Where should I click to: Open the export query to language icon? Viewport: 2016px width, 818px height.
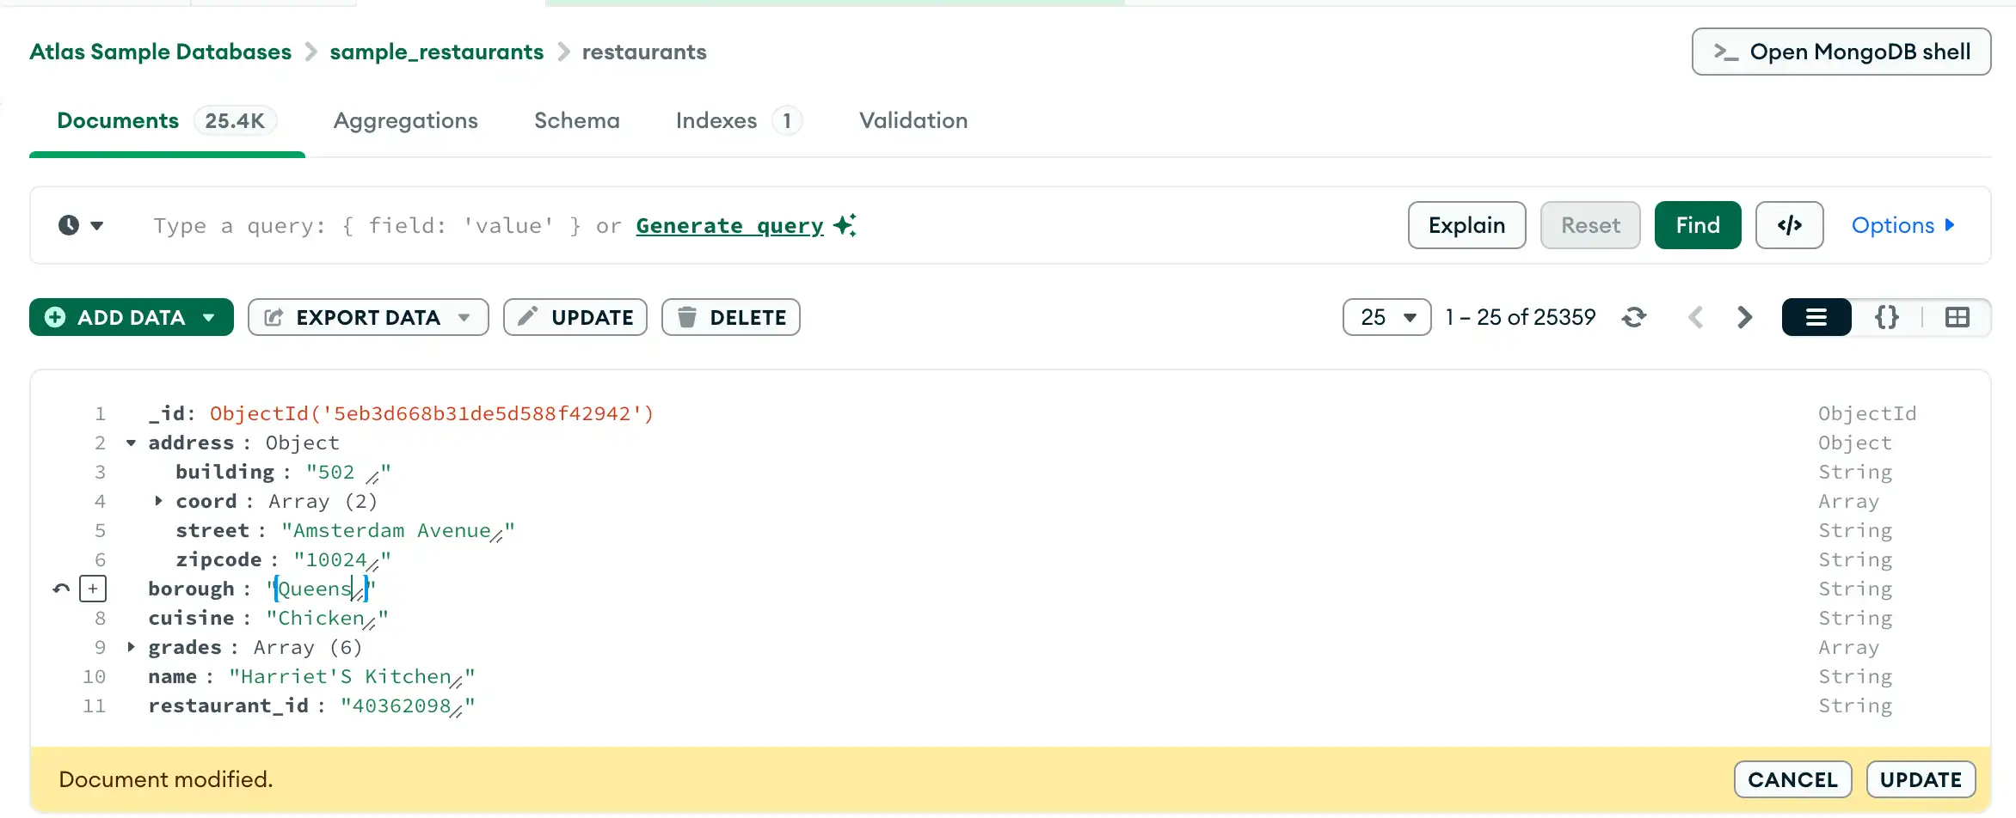click(1789, 225)
